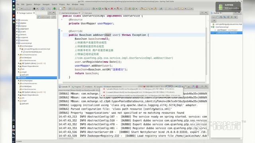
Task: Click the Open Console icon
Action: click(186, 87)
